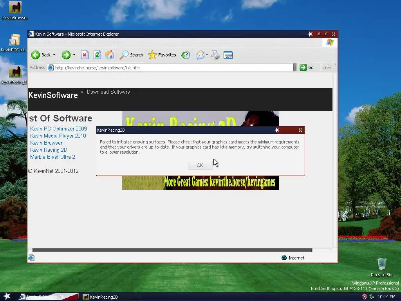The height and width of the screenshot is (301, 401).
Task: Click the IE status bar page icon
Action: click(x=31, y=258)
